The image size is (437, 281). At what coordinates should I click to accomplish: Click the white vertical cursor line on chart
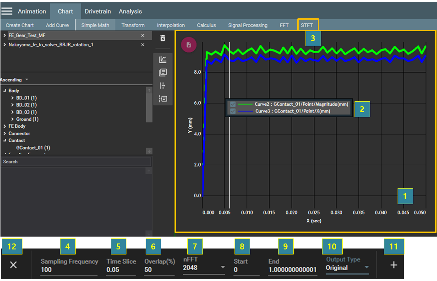(x=229, y=125)
